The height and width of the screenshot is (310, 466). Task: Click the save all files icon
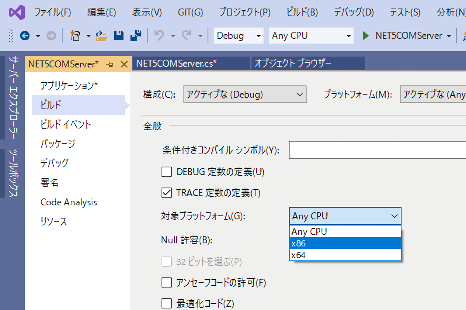136,36
